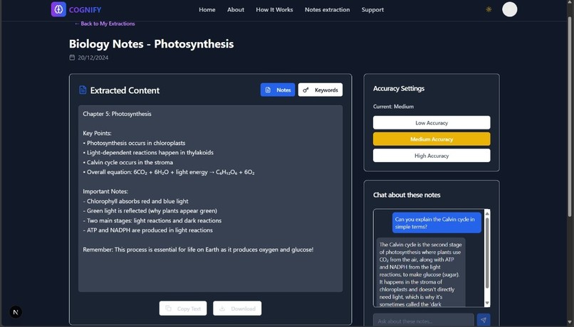Click the 'Biology Notes - Photosynthesis' title
This screenshot has height=327, width=574.
[151, 44]
